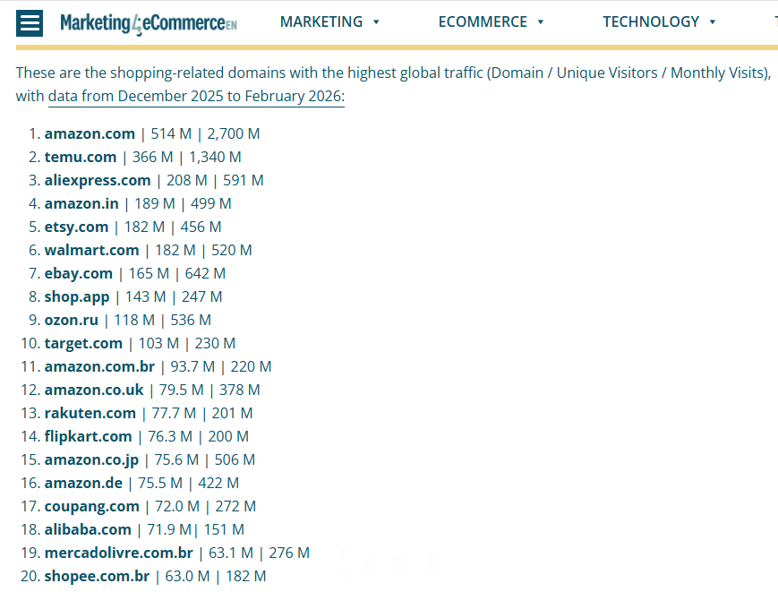Open the TECHNOLOGY menu

click(x=651, y=21)
